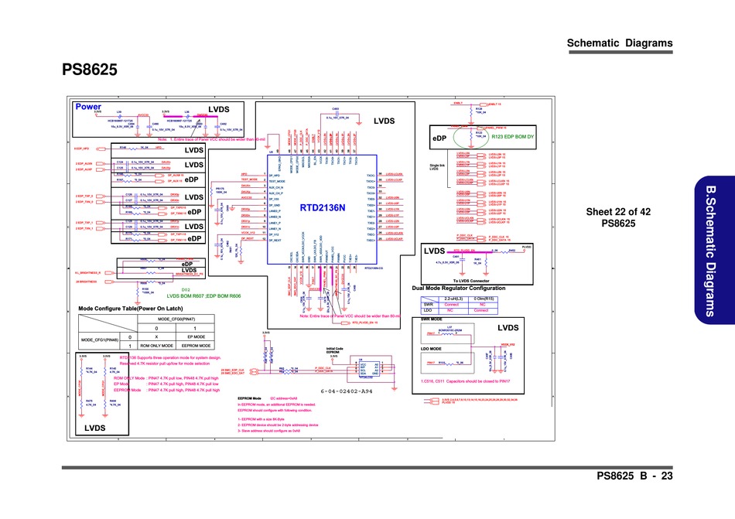Click the 'LVDS' label inside the SWR/LDO box

click(x=508, y=328)
